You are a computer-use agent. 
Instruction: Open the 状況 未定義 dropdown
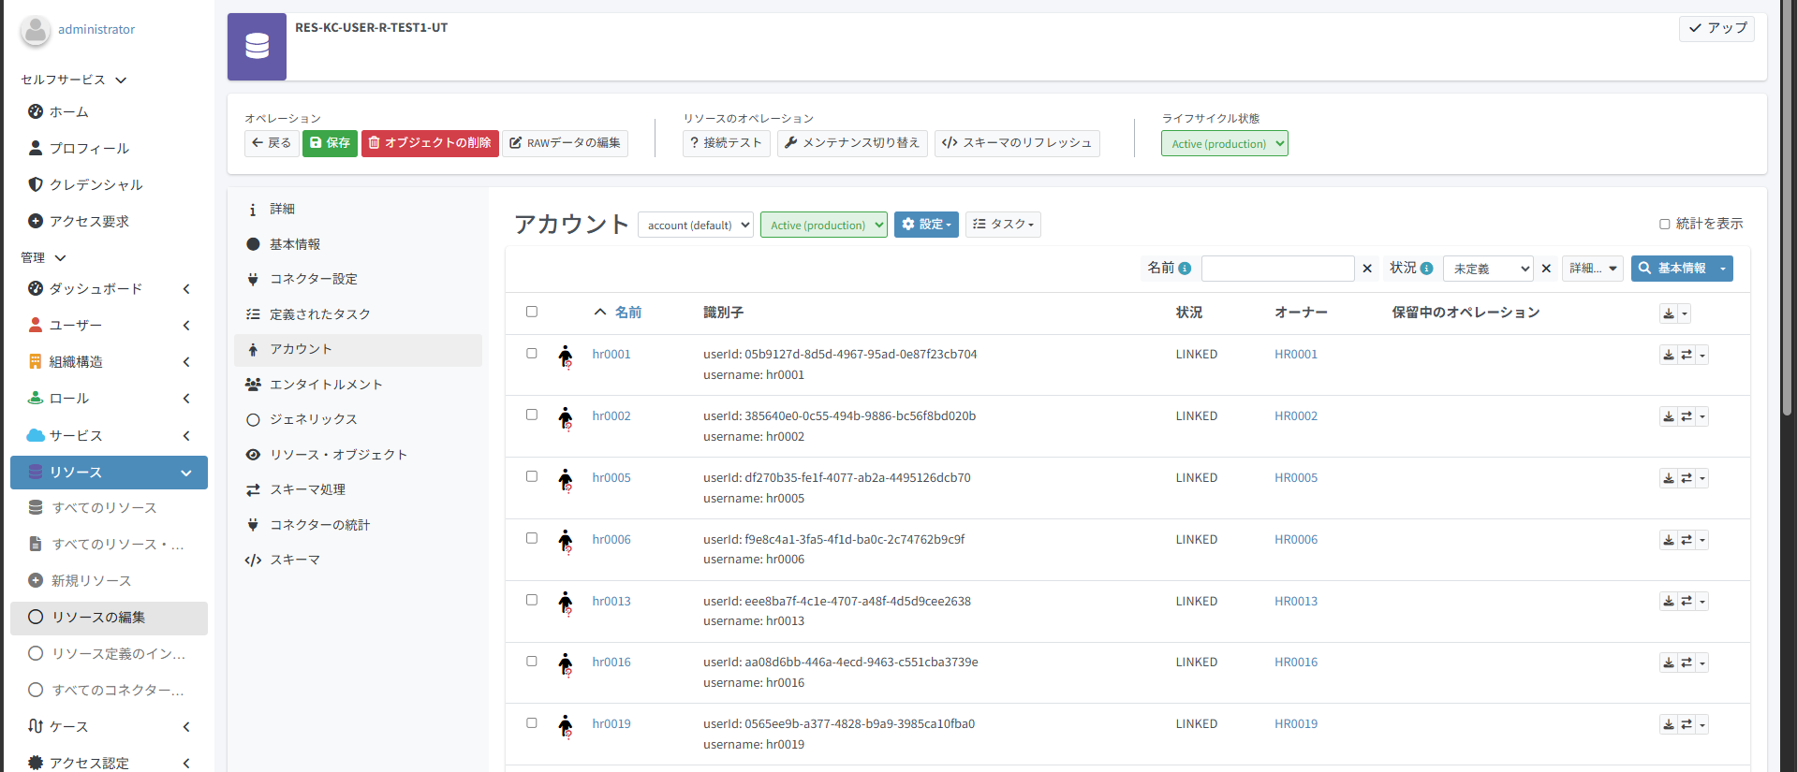click(x=1488, y=269)
